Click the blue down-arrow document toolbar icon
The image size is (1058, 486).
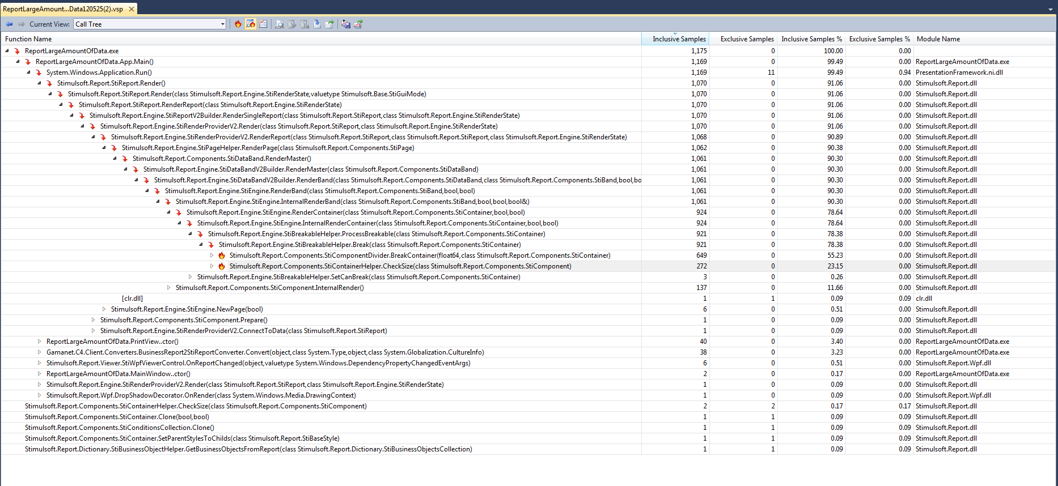tap(317, 24)
